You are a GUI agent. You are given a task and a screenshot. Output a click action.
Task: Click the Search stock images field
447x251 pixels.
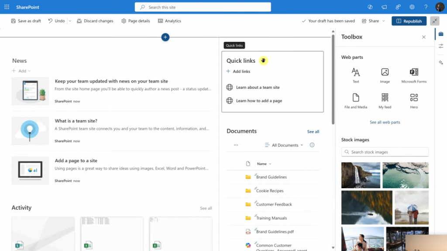click(385, 152)
